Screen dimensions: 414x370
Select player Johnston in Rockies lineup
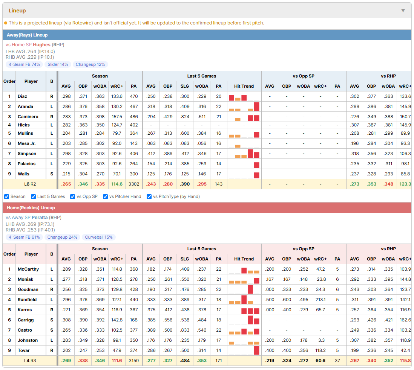pyautogui.click(x=28, y=341)
